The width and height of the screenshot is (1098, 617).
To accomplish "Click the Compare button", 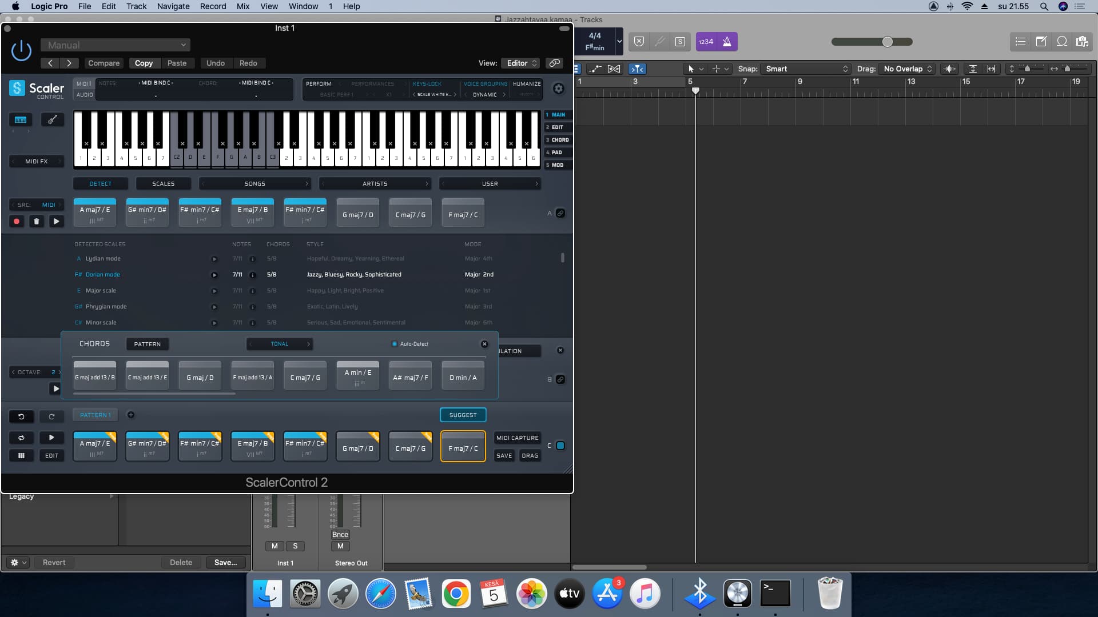I will [104, 63].
